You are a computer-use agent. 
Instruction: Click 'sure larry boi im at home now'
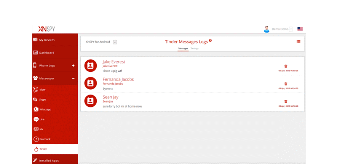coord(122,106)
